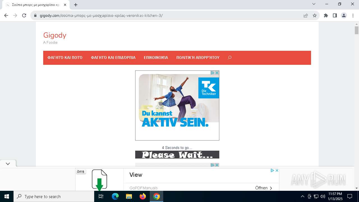Screen dimensions: 359x202
Task: Click the Die Techniker ad banner
Action: click(x=177, y=105)
